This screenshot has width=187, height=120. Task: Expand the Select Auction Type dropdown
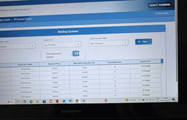click(109, 43)
